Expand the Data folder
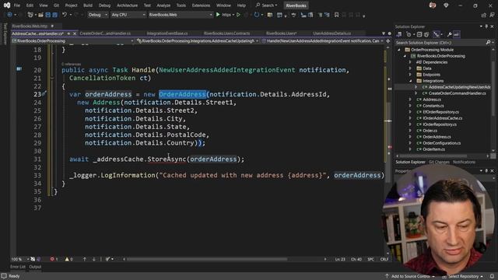Image resolution: width=498 pixels, height=280 pixels. pyautogui.click(x=410, y=68)
